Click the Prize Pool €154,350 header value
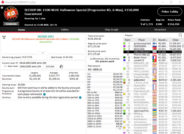184x134 pixels. pyautogui.click(x=173, y=24)
